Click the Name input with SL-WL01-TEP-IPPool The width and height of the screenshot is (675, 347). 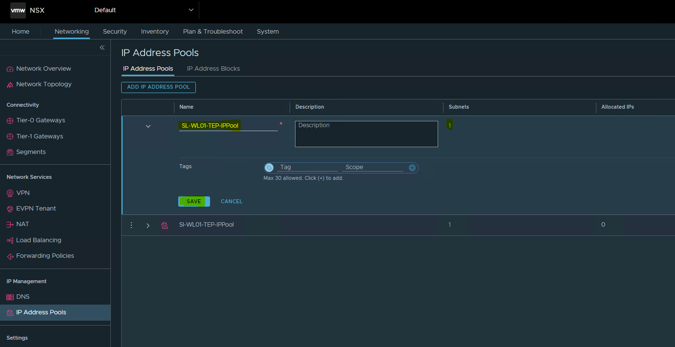(228, 126)
